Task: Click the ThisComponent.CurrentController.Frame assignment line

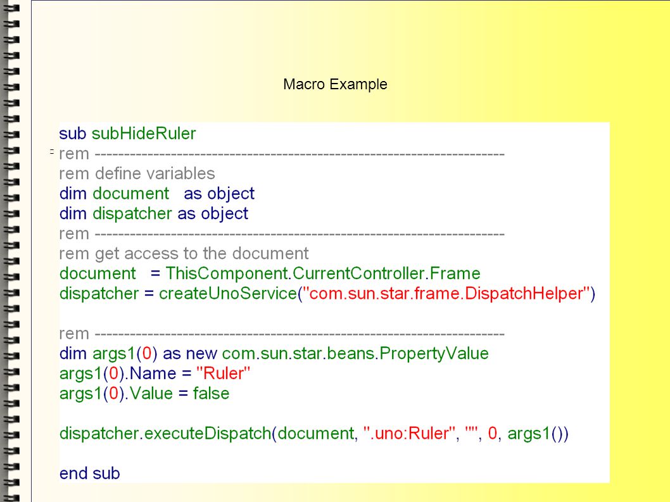Action: tap(270, 273)
